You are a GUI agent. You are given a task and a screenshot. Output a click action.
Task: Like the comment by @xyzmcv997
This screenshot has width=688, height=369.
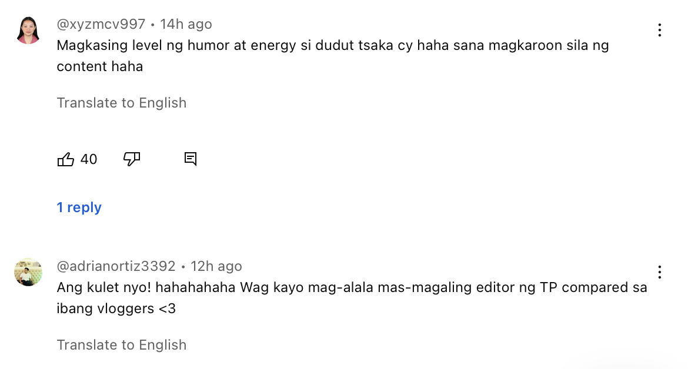click(66, 159)
